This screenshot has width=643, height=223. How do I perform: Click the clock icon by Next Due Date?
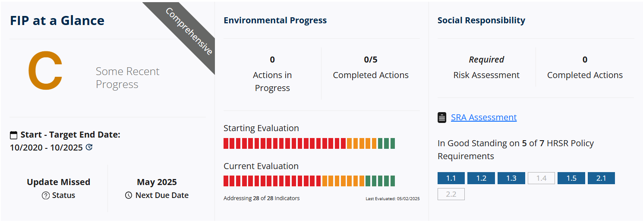click(x=129, y=195)
